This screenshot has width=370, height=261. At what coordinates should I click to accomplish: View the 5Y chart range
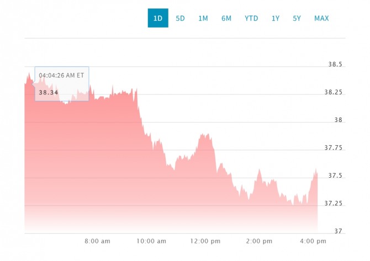tap(297, 18)
